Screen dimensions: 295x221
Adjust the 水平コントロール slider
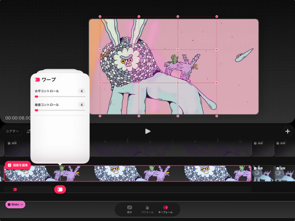click(60, 97)
